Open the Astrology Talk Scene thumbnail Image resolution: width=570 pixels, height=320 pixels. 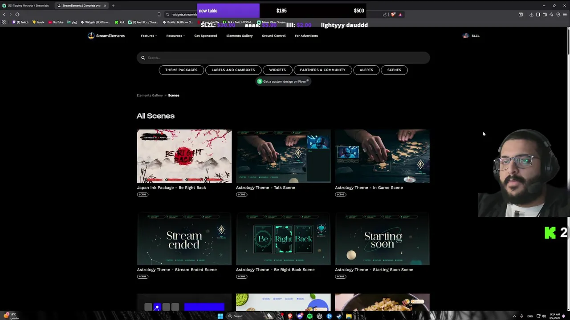(283, 156)
